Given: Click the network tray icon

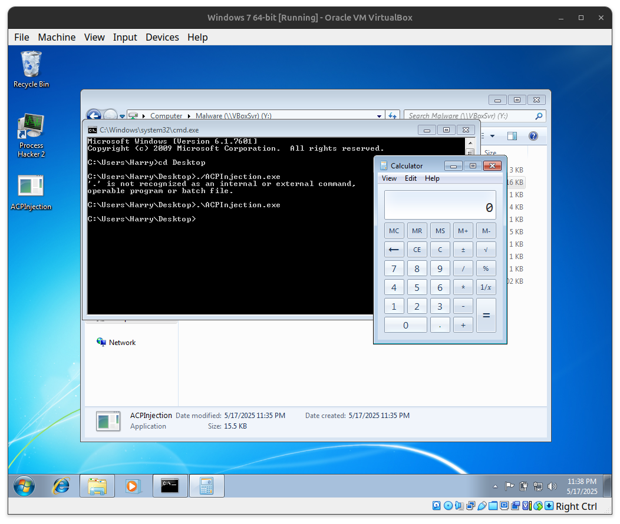Looking at the screenshot, I should tap(537, 486).
